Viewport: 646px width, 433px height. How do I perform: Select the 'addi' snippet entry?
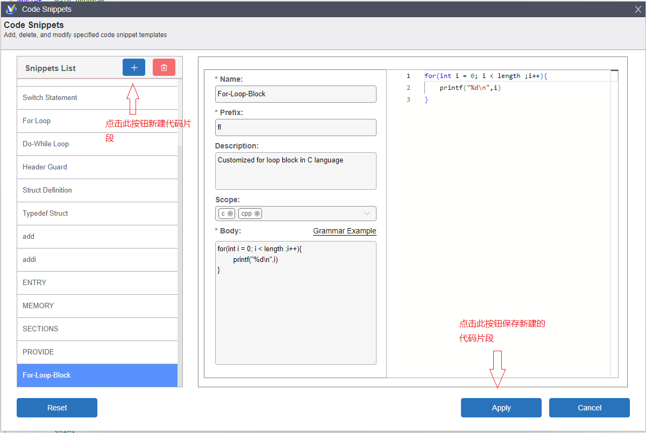point(97,259)
